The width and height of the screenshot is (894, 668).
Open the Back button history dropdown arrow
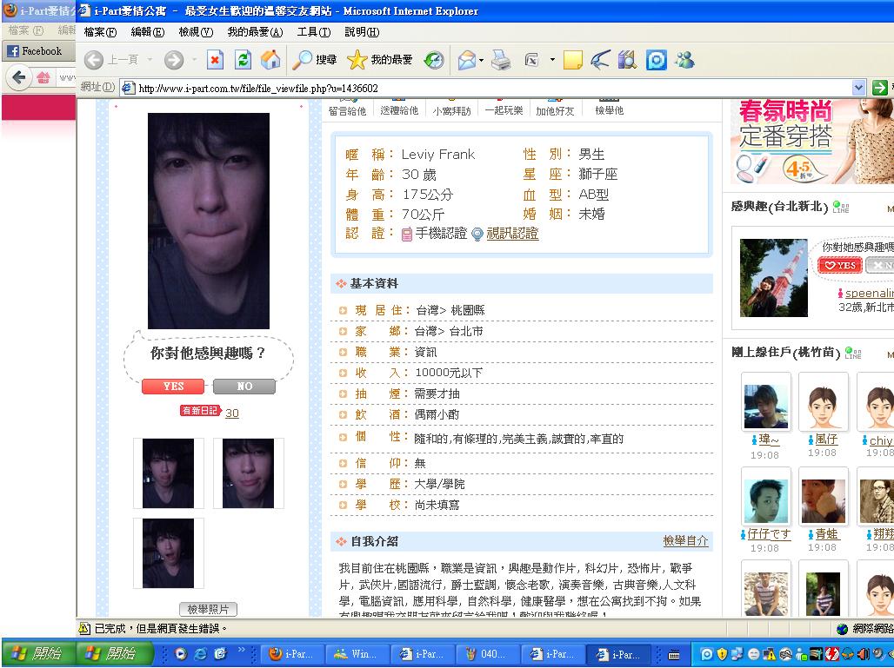click(150, 60)
